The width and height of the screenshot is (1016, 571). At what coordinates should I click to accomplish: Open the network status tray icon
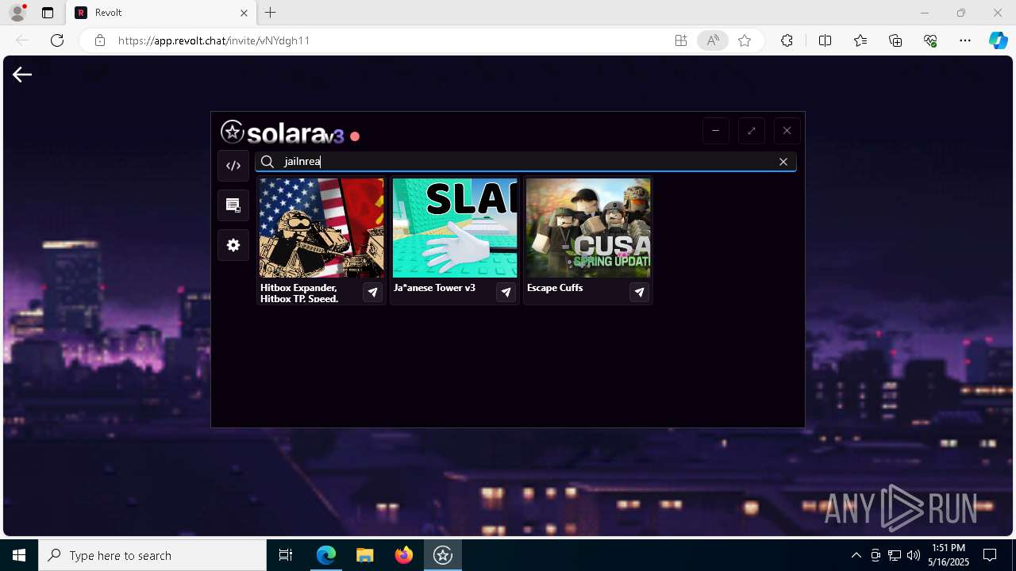(x=894, y=555)
